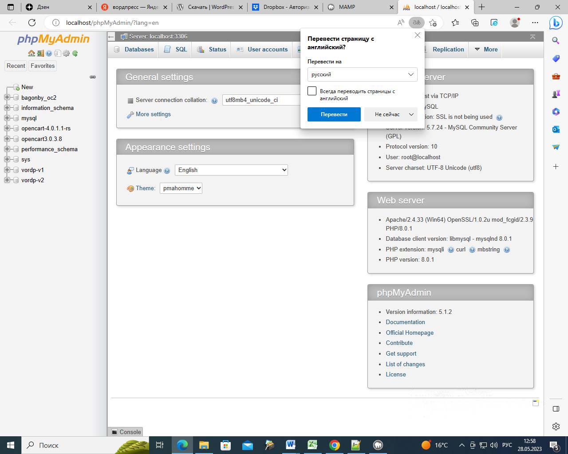Click the help icon beside Server connection collation
Screen dimensions: 568x454
click(x=214, y=101)
